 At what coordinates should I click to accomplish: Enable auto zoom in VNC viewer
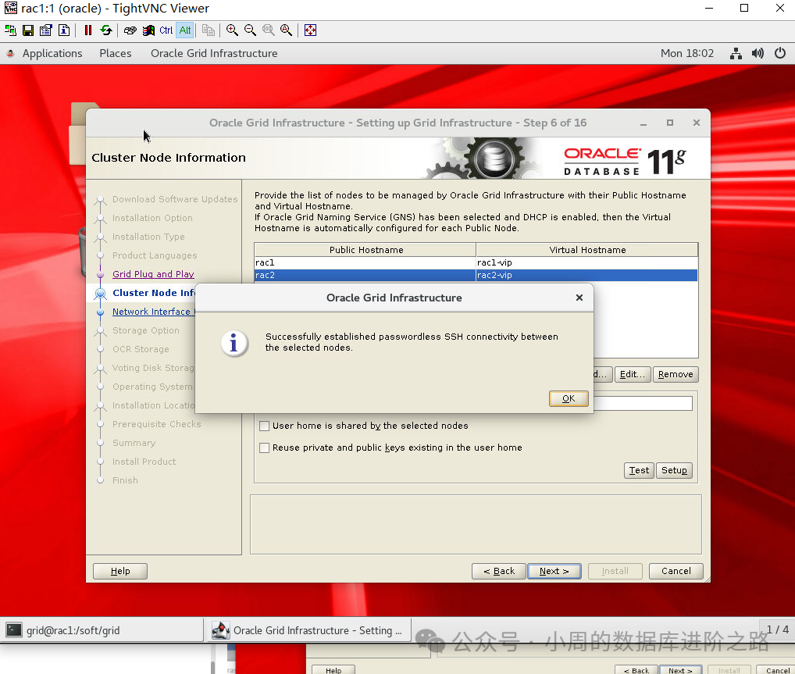286,30
